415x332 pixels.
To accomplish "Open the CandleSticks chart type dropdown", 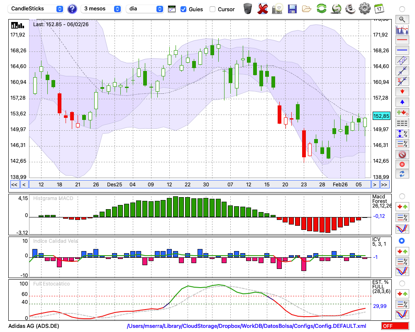I will [36, 9].
